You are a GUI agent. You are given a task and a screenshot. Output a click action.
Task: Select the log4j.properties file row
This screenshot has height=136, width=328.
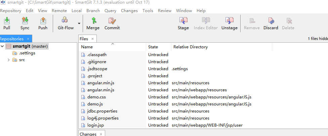(203, 118)
